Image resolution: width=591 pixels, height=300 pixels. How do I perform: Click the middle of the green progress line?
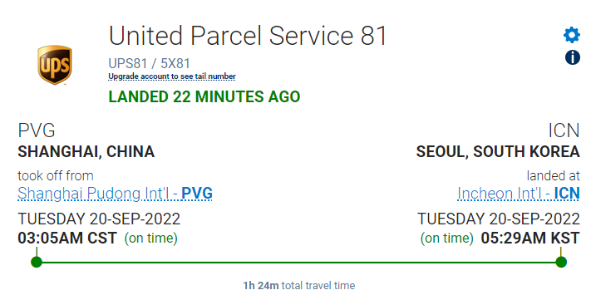click(x=298, y=262)
